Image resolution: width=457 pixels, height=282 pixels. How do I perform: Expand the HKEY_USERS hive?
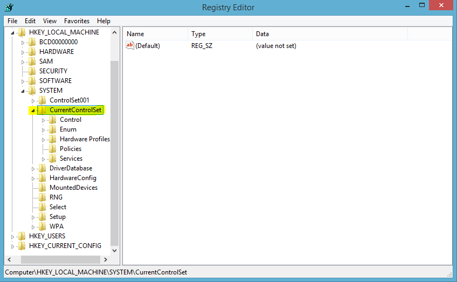pos(12,237)
